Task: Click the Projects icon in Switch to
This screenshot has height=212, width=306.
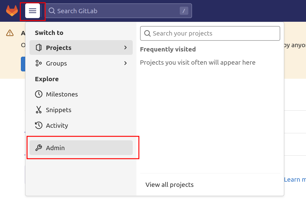Action: pos(39,48)
